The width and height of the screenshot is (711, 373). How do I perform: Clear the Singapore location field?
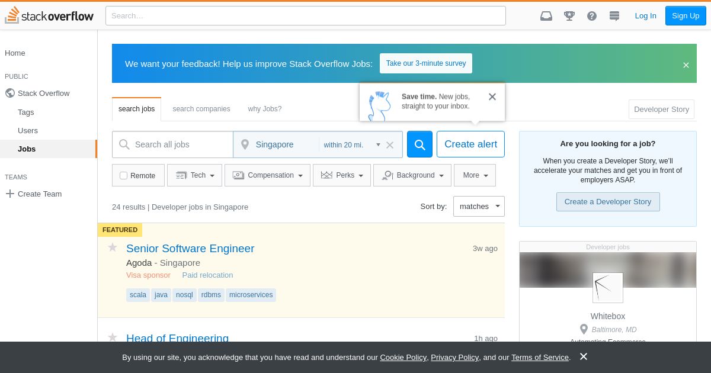coord(390,145)
